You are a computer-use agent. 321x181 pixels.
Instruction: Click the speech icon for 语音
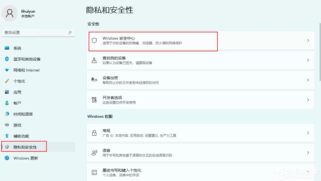tap(94, 153)
